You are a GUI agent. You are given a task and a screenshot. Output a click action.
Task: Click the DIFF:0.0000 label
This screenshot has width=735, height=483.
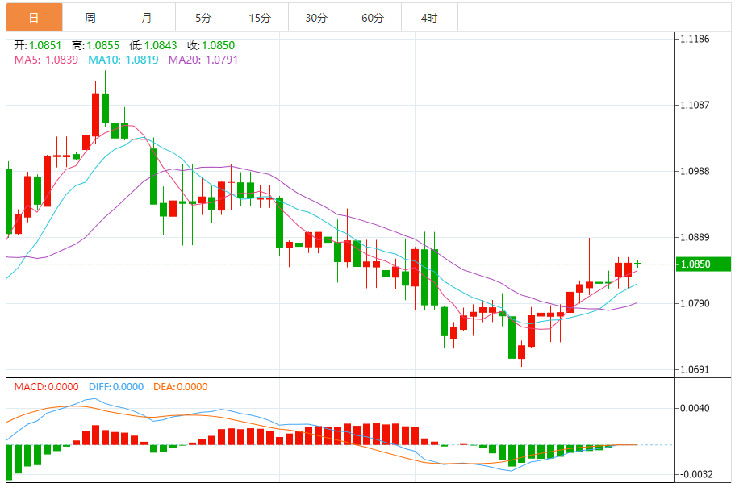116,387
